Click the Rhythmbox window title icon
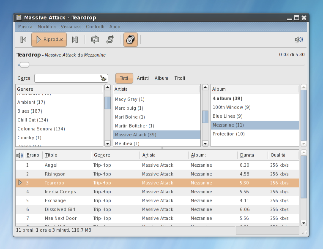The image size is (323, 249). coord(19,18)
